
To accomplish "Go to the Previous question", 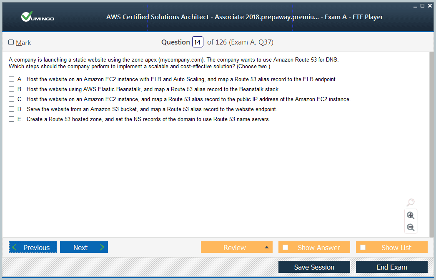I will (33, 247).
